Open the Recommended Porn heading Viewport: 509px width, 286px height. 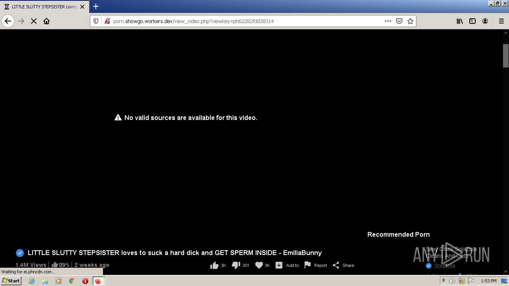[398, 234]
